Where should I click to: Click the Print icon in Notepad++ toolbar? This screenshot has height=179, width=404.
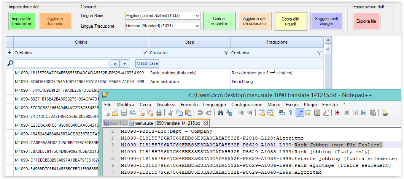159,113
